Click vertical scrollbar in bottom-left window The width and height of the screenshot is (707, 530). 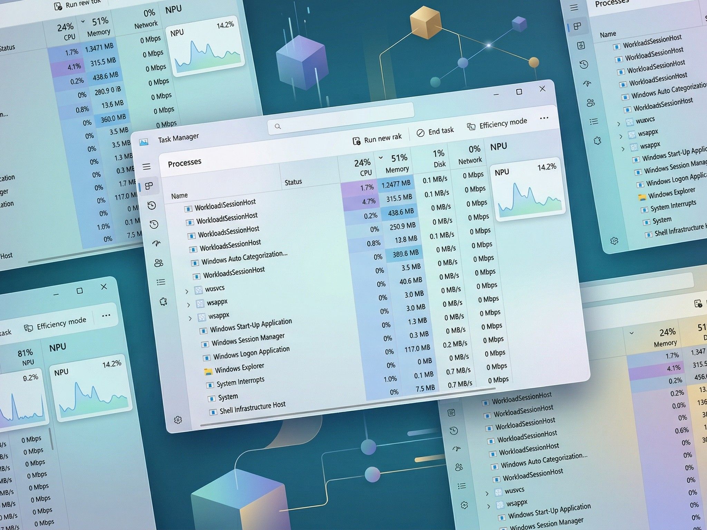click(x=51, y=439)
